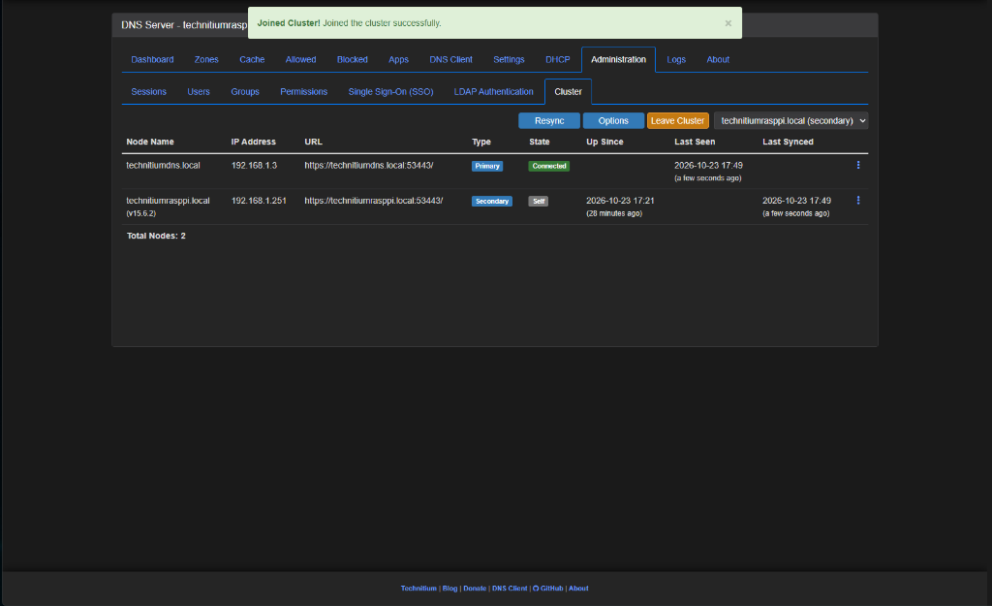Open the Zones tab
The height and width of the screenshot is (606, 992).
click(x=206, y=59)
